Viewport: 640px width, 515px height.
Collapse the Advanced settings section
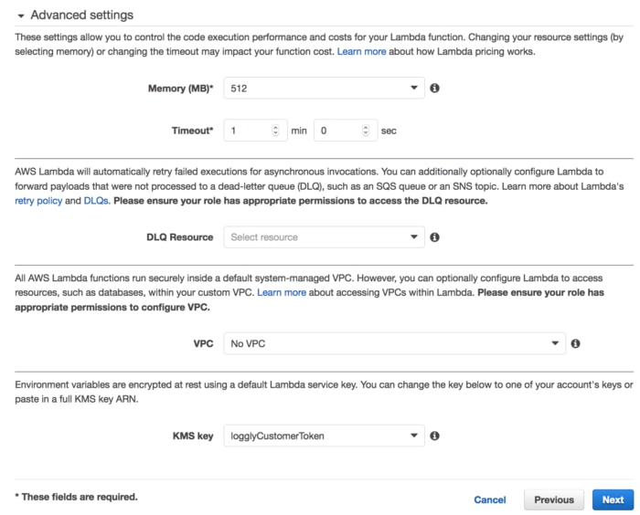[20, 16]
